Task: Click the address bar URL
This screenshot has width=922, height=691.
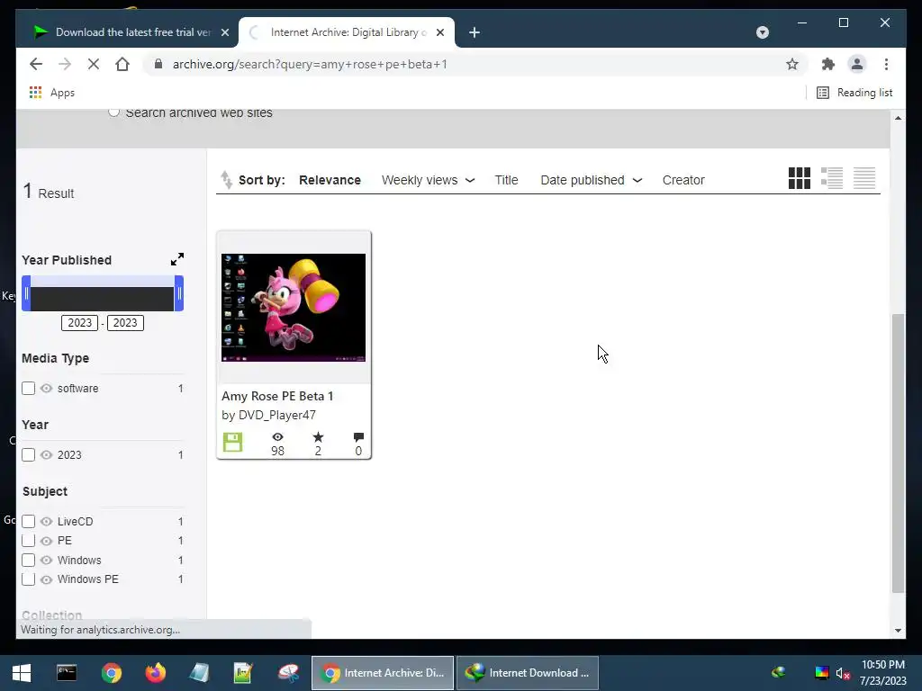Action: tap(310, 64)
